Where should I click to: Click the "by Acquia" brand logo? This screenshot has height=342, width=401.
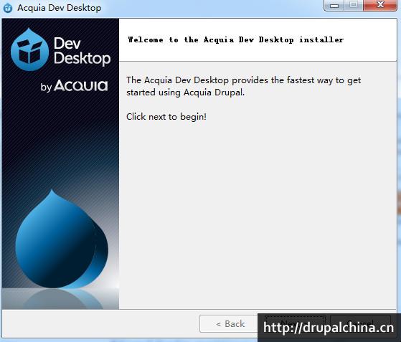click(x=74, y=85)
